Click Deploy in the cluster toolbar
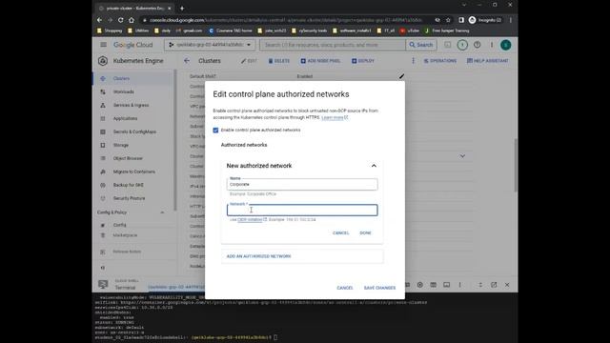The height and width of the screenshot is (343, 610). 363,61
